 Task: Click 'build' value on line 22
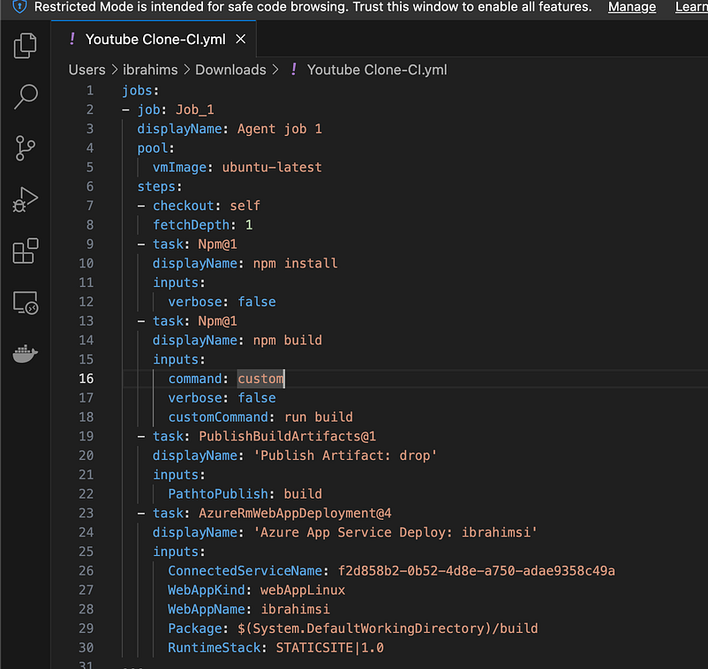pos(303,494)
